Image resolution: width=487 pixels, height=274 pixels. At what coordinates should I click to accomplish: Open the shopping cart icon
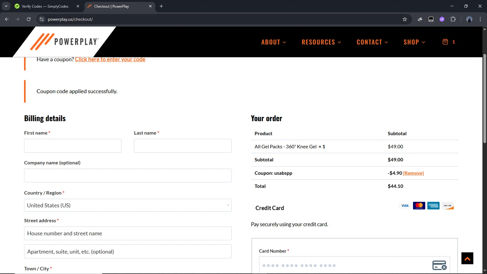pos(445,42)
